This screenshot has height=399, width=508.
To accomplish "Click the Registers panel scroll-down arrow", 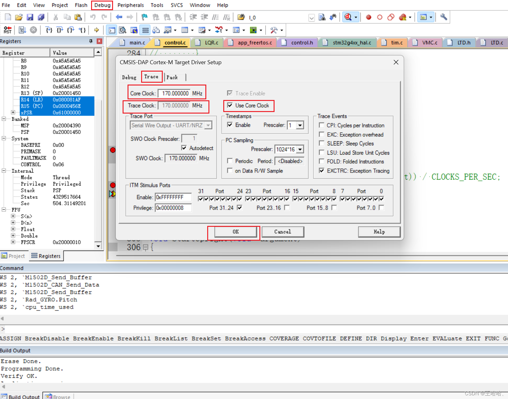I will point(98,246).
